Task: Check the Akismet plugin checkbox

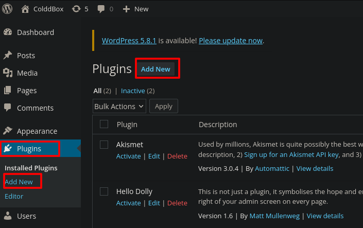Action: click(104, 145)
